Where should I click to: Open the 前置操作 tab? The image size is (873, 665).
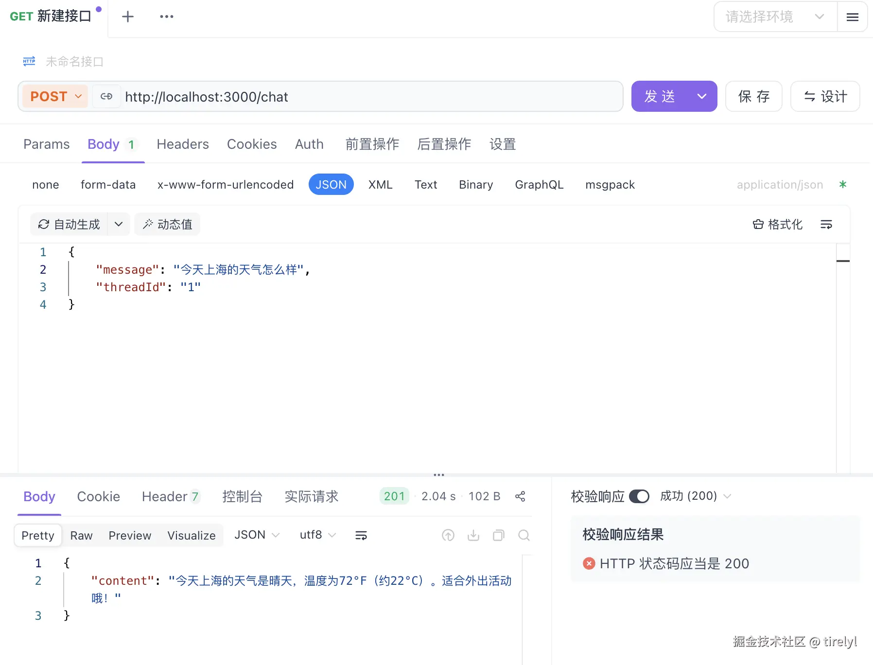(x=372, y=144)
